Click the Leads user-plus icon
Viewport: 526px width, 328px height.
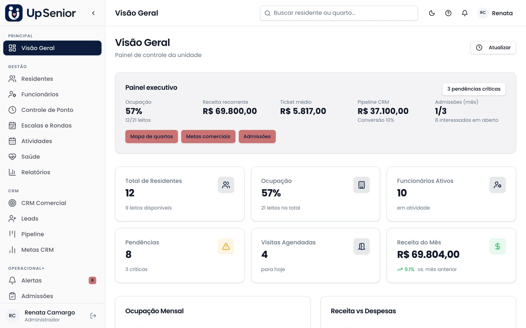point(12,219)
